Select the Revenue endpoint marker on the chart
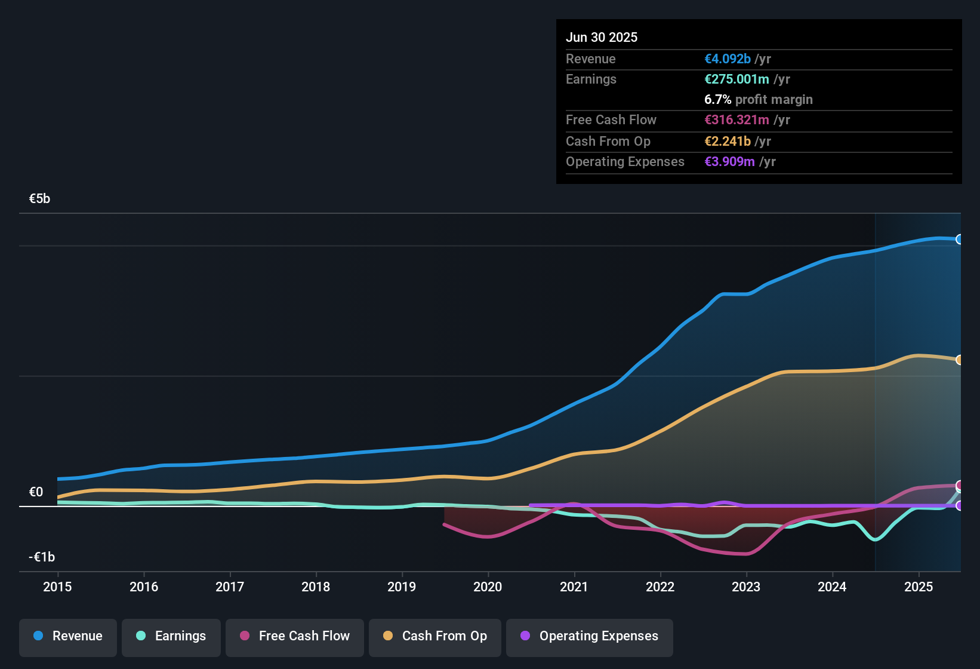This screenshot has width=980, height=669. coord(960,239)
